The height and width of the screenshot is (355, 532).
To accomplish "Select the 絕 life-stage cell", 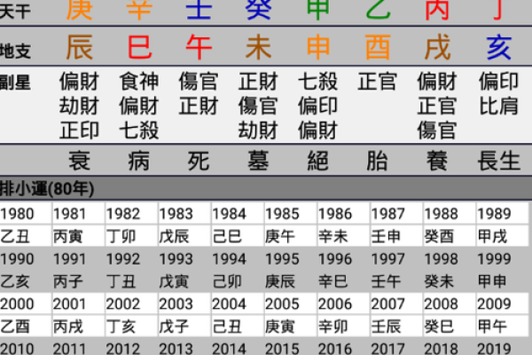I will [318, 161].
